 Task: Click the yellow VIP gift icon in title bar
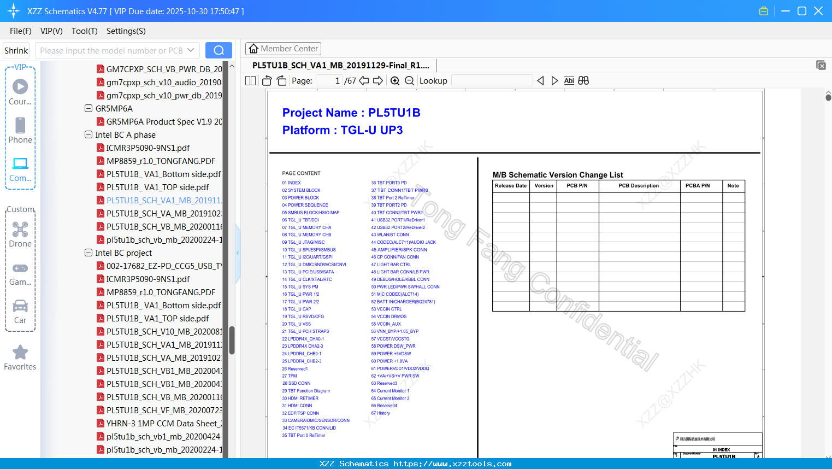(x=764, y=11)
